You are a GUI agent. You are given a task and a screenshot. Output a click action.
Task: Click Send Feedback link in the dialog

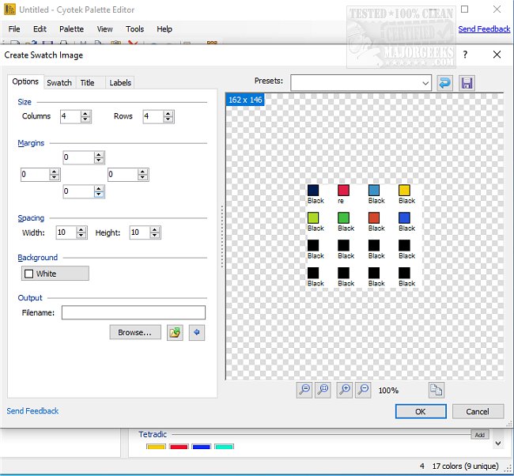click(x=32, y=410)
